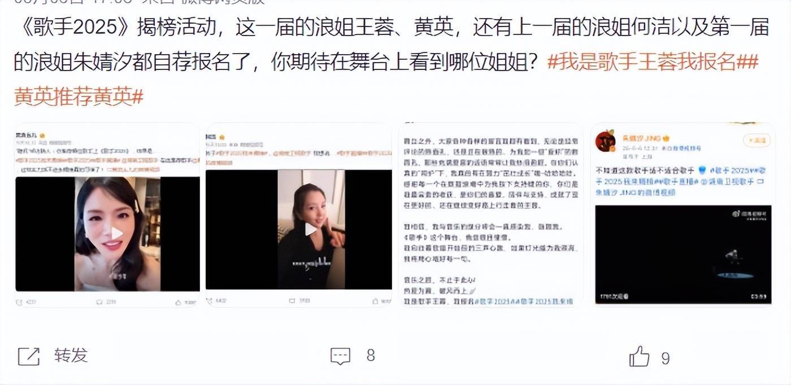The width and height of the screenshot is (791, 385).
Task: Click the comment count 8
Action: 371,356
